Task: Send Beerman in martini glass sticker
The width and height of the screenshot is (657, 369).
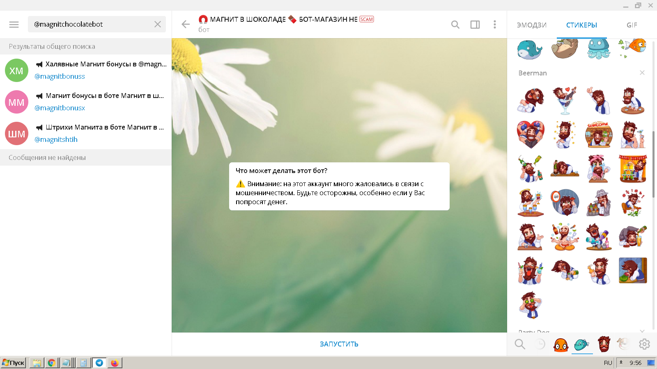Action: pos(565,100)
